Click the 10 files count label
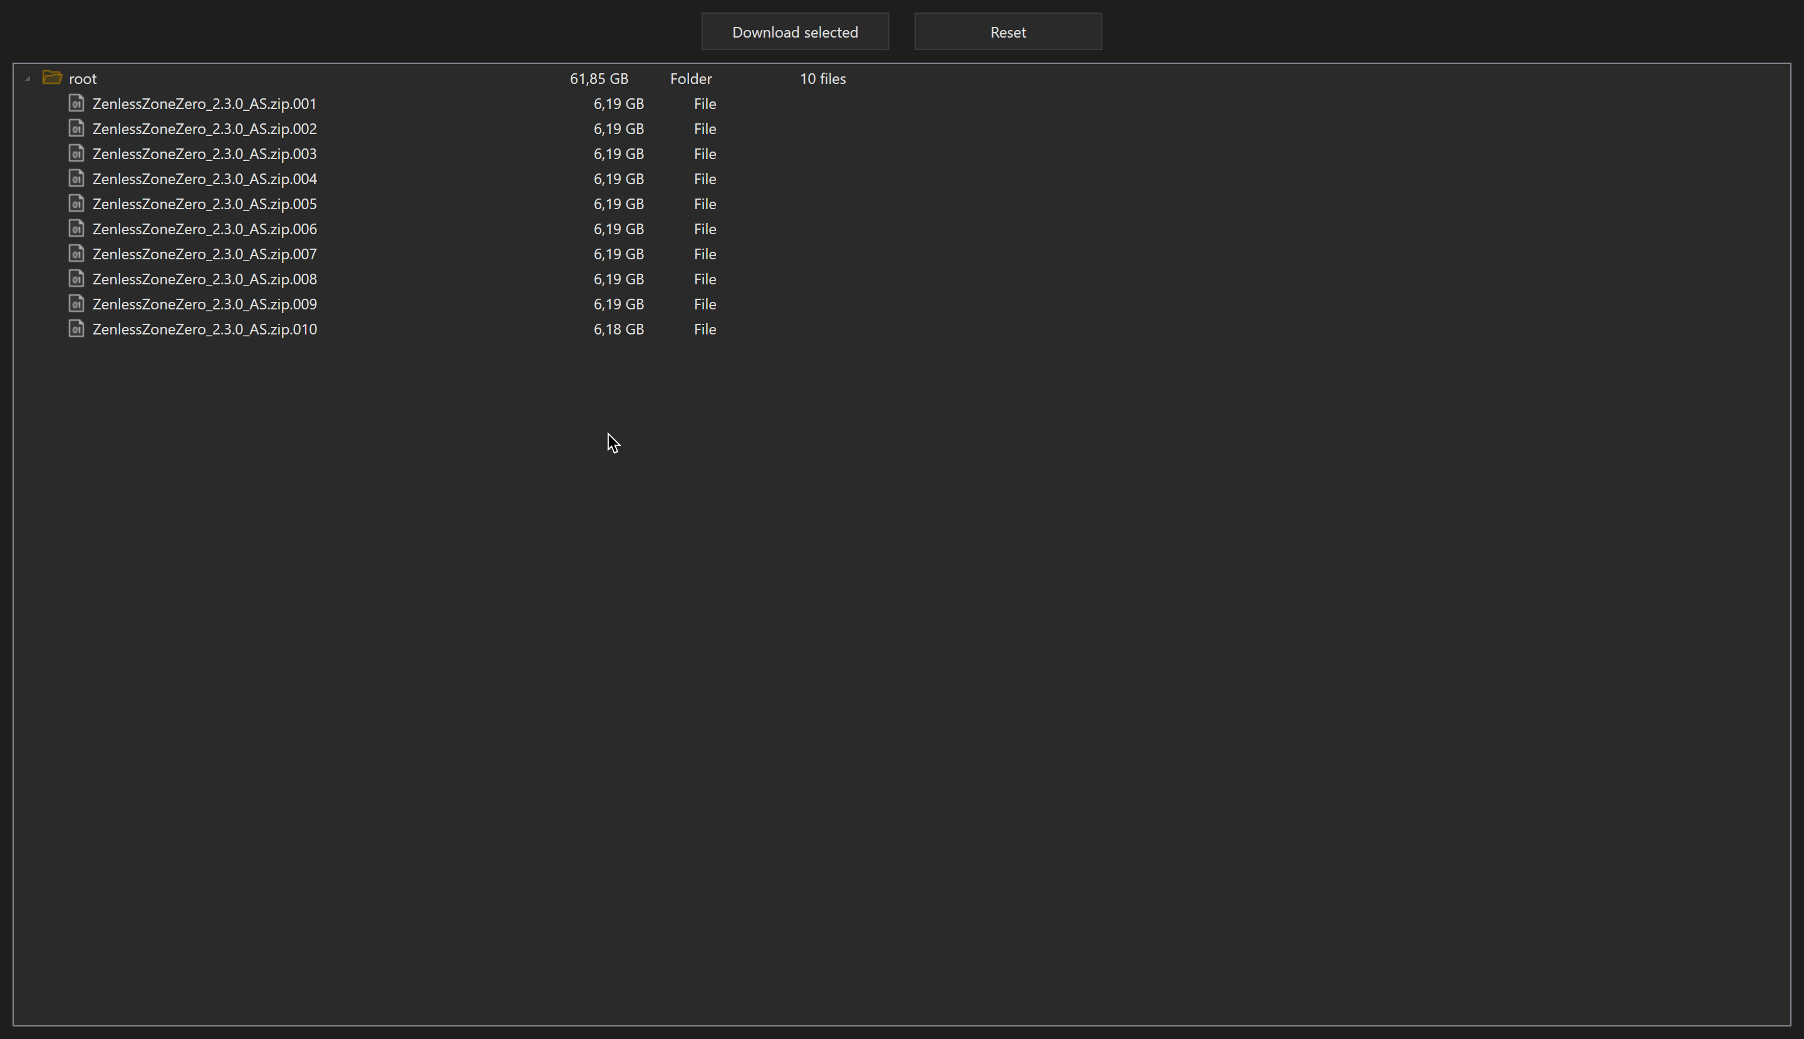This screenshot has height=1039, width=1804. 822,78
